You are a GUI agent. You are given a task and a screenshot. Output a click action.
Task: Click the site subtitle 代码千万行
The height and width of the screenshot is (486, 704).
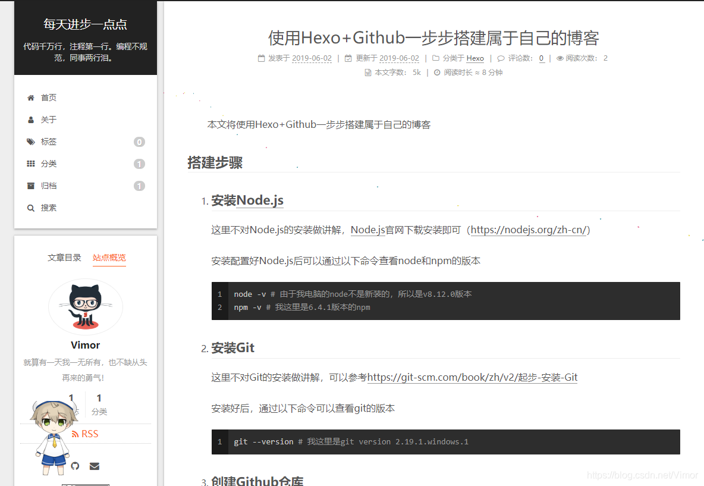pos(85,52)
